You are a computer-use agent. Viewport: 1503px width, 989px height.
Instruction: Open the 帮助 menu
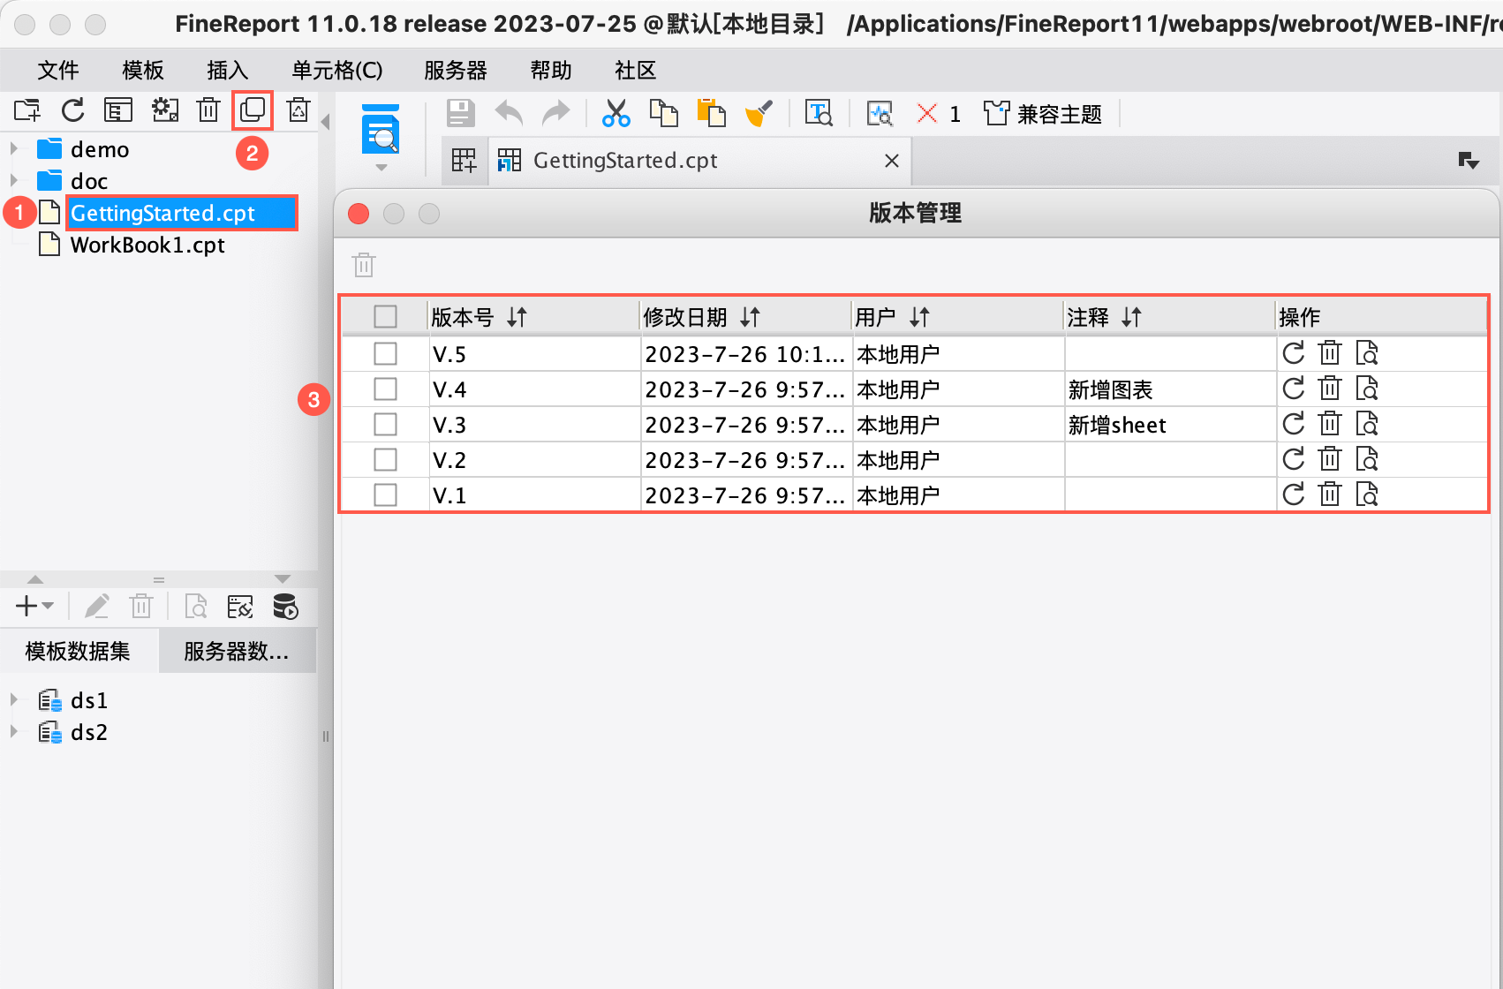coord(551,71)
